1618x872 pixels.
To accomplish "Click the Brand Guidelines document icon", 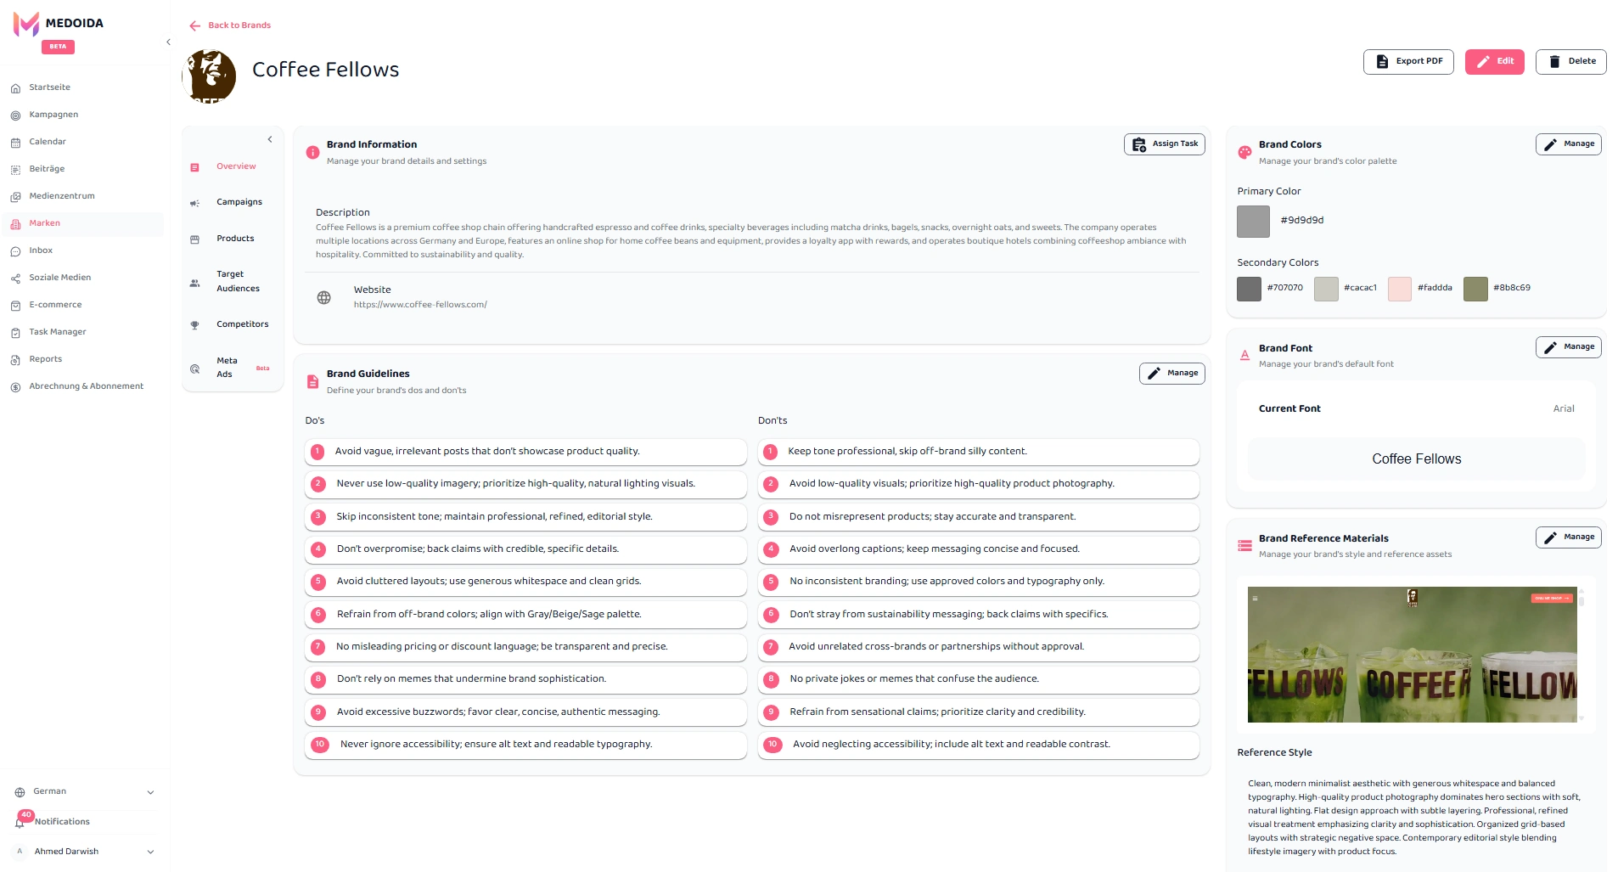I will [312, 382].
